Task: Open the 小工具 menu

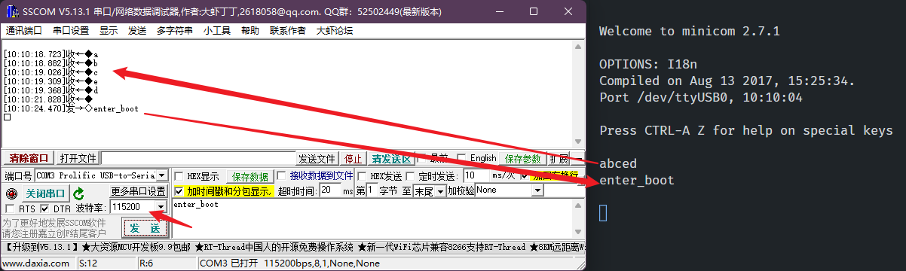Action: click(217, 31)
